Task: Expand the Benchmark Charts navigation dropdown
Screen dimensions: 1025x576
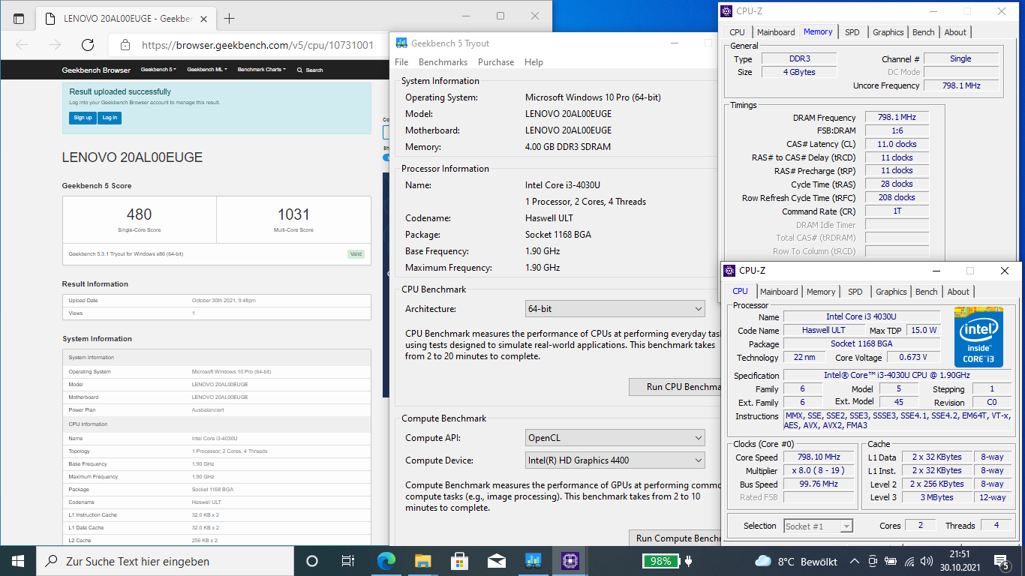Action: click(261, 70)
